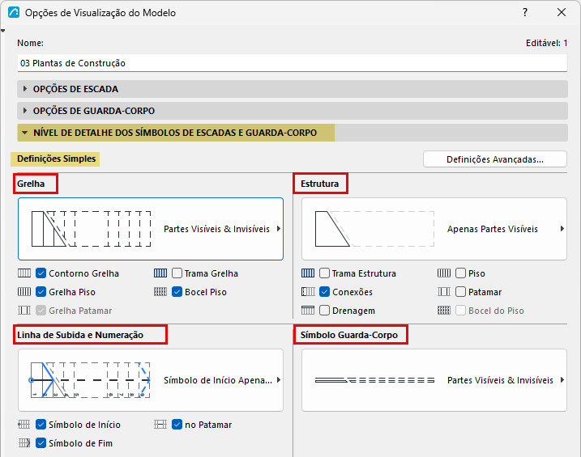The width and height of the screenshot is (581, 457).
Task: Open Símbolo Guarda-Corpo visibility dropdown
Action: tap(434, 380)
